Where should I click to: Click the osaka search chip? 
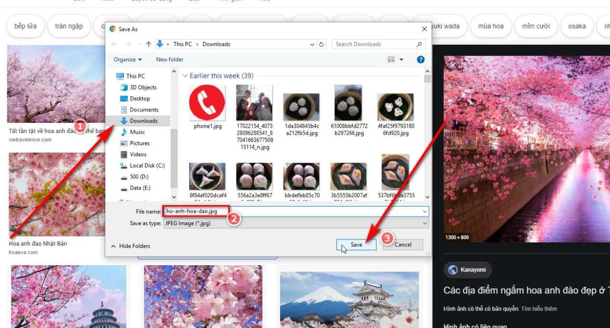577,26
